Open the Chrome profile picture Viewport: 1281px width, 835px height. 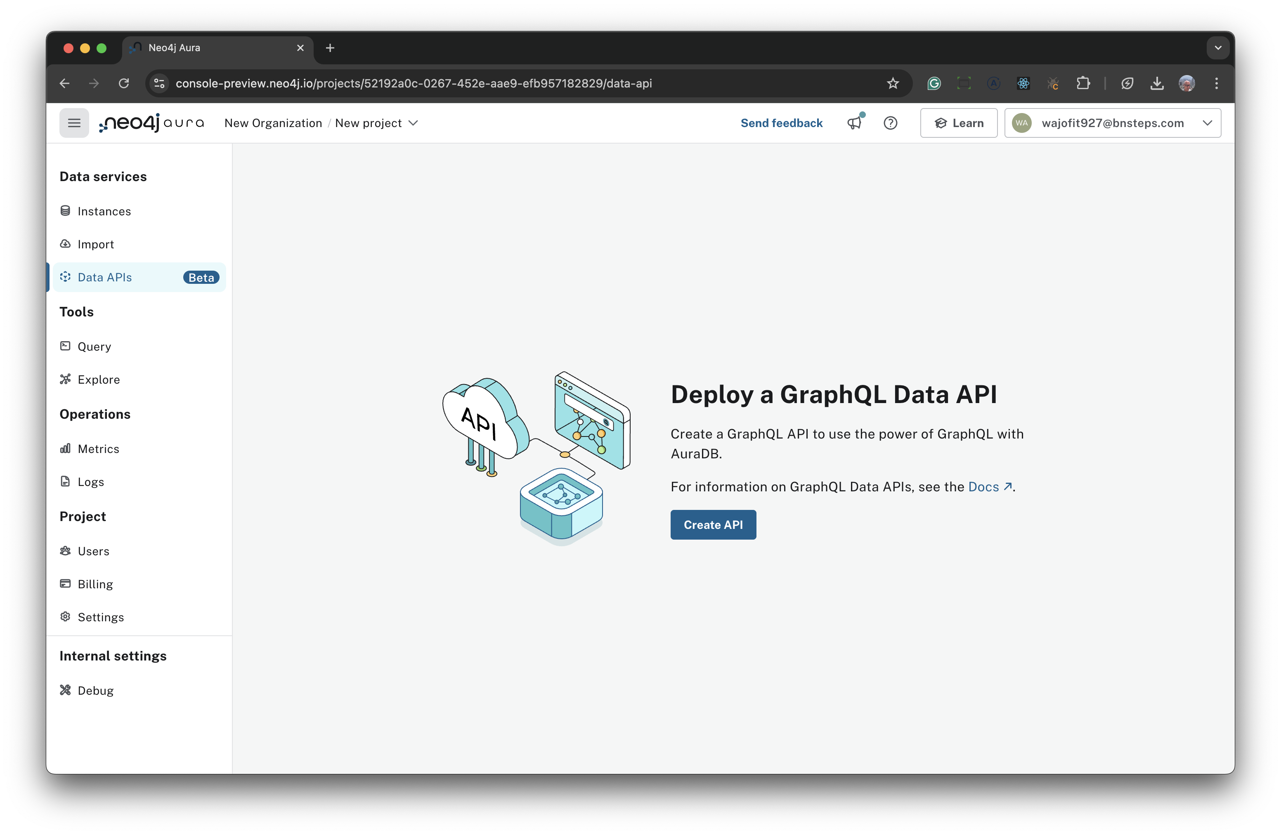click(x=1186, y=83)
